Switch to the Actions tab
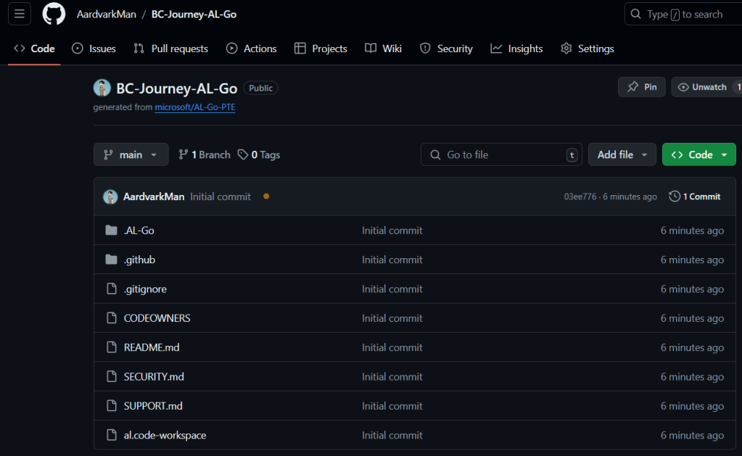 pos(251,49)
